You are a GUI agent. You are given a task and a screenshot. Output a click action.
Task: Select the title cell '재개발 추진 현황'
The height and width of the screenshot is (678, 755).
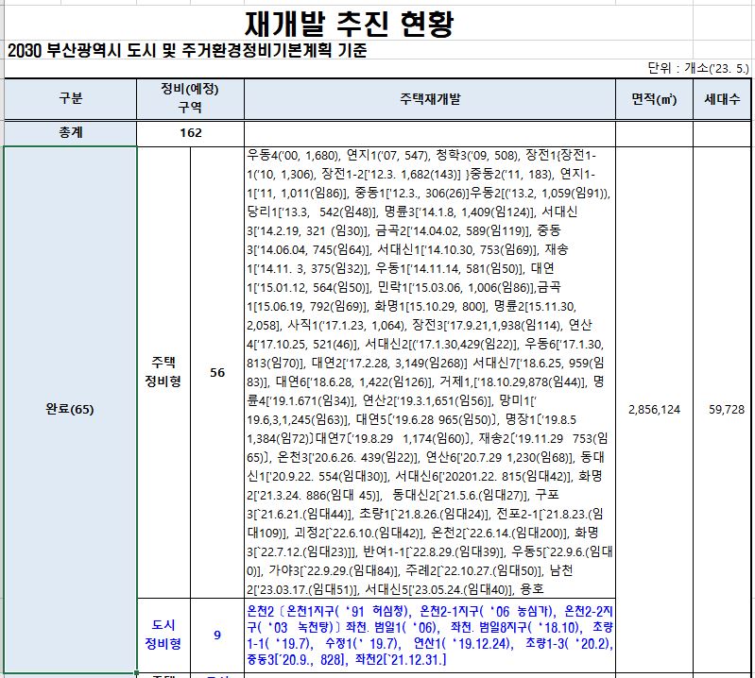point(349,24)
